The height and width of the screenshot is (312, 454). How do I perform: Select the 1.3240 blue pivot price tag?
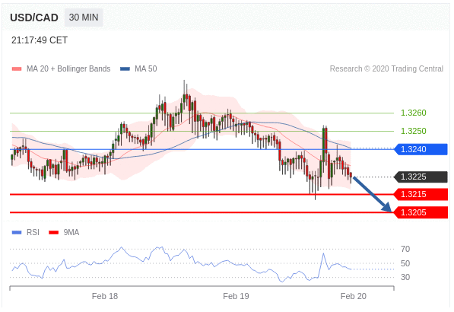pos(421,149)
